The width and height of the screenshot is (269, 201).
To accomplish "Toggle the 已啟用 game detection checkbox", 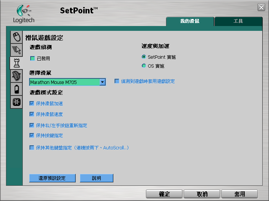I will tap(32, 58).
